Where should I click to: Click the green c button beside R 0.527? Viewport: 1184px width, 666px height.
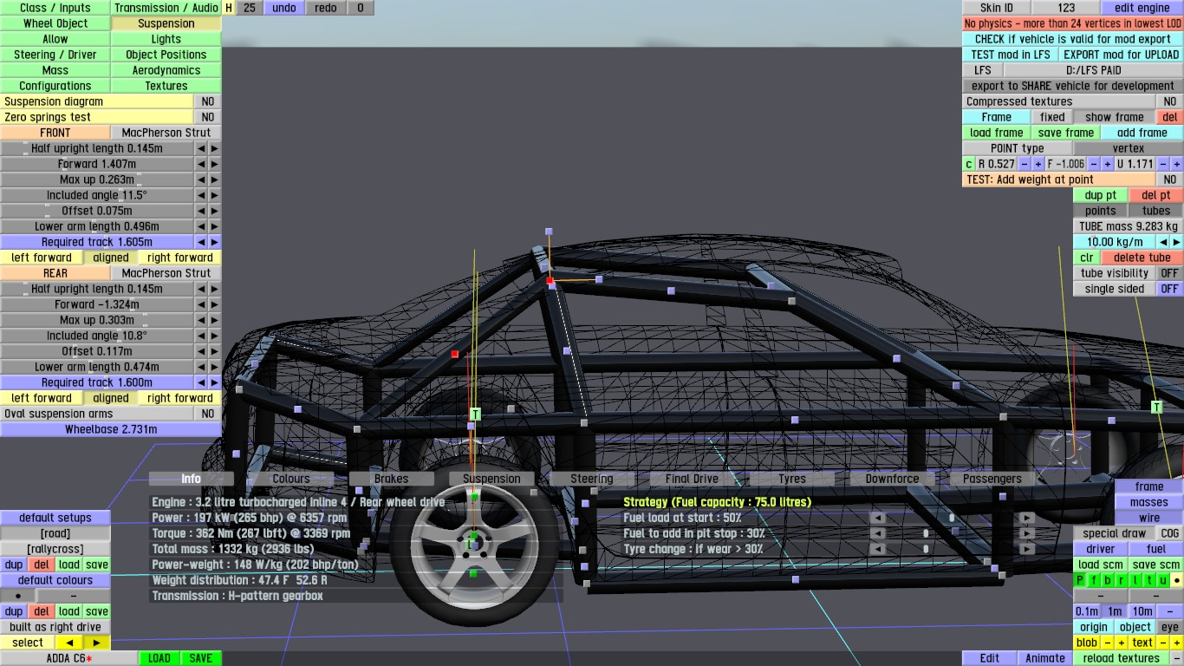[969, 164]
